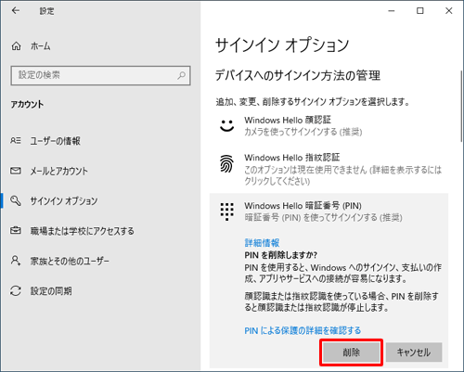Click the サインイン オプション key icon
Viewport: 464px width, 372px height.
16,200
